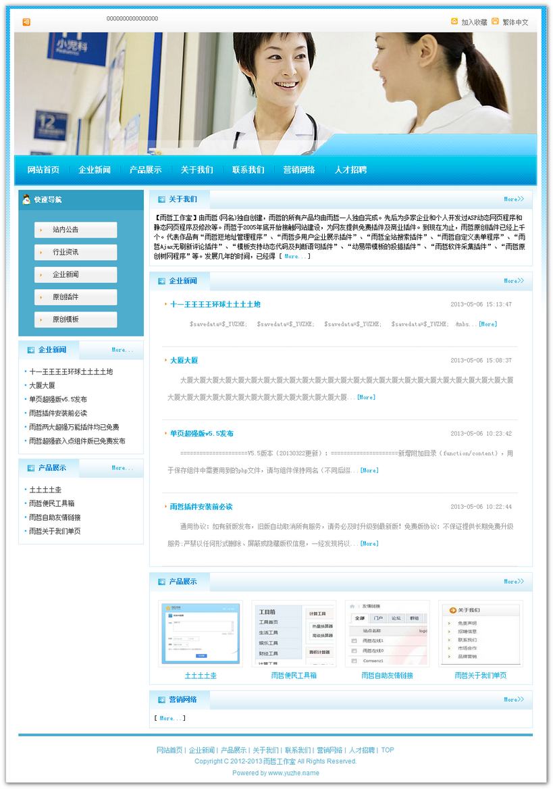Click More>> in the main 关于我们 section header
This screenshot has width=553, height=789.
tap(514, 199)
